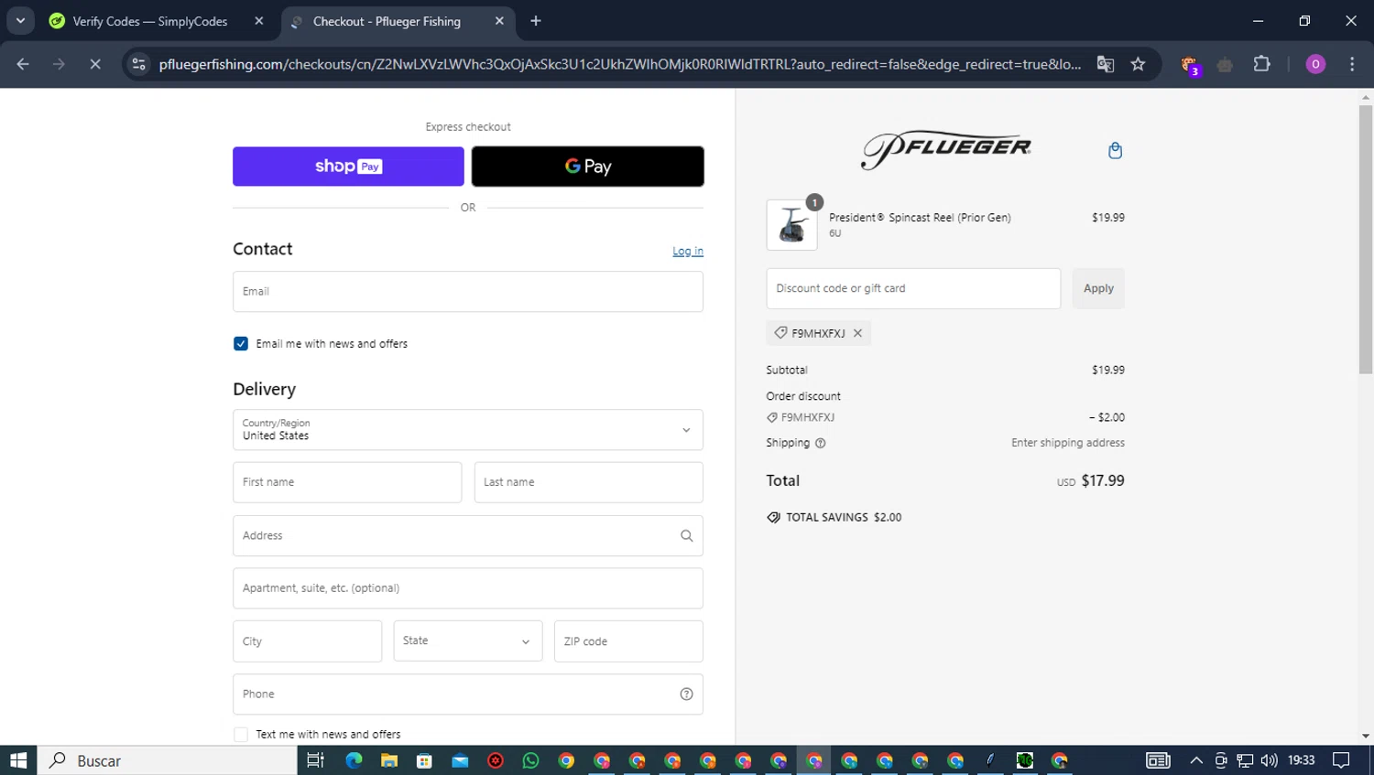1374x775 pixels.
Task: Stop loading the page
Action: tap(95, 64)
